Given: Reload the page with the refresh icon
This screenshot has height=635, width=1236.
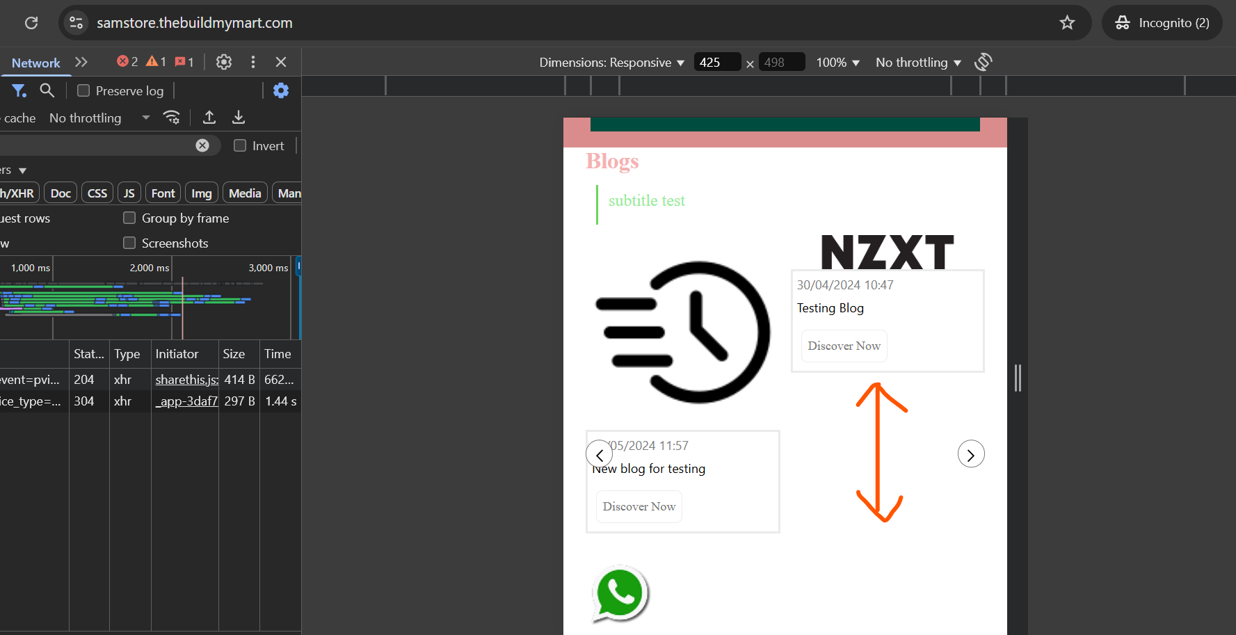Looking at the screenshot, I should click(x=31, y=23).
